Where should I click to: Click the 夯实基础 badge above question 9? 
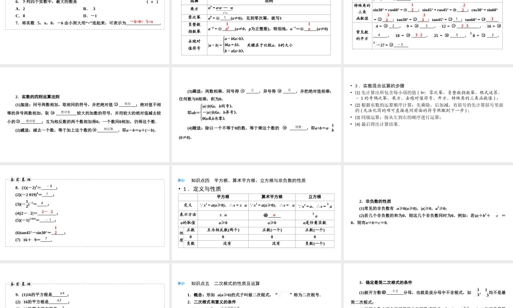[x=21, y=284]
